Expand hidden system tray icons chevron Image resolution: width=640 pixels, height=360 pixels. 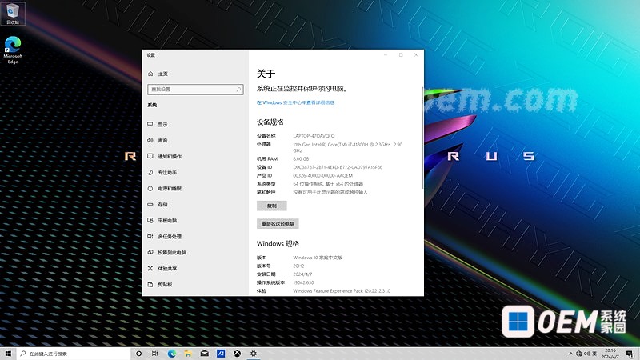[x=570, y=354]
